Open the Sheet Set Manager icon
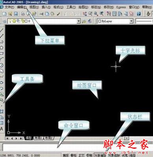 tap(126, 14)
